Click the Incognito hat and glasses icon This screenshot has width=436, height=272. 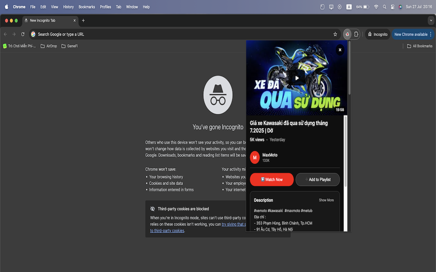[x=218, y=95]
